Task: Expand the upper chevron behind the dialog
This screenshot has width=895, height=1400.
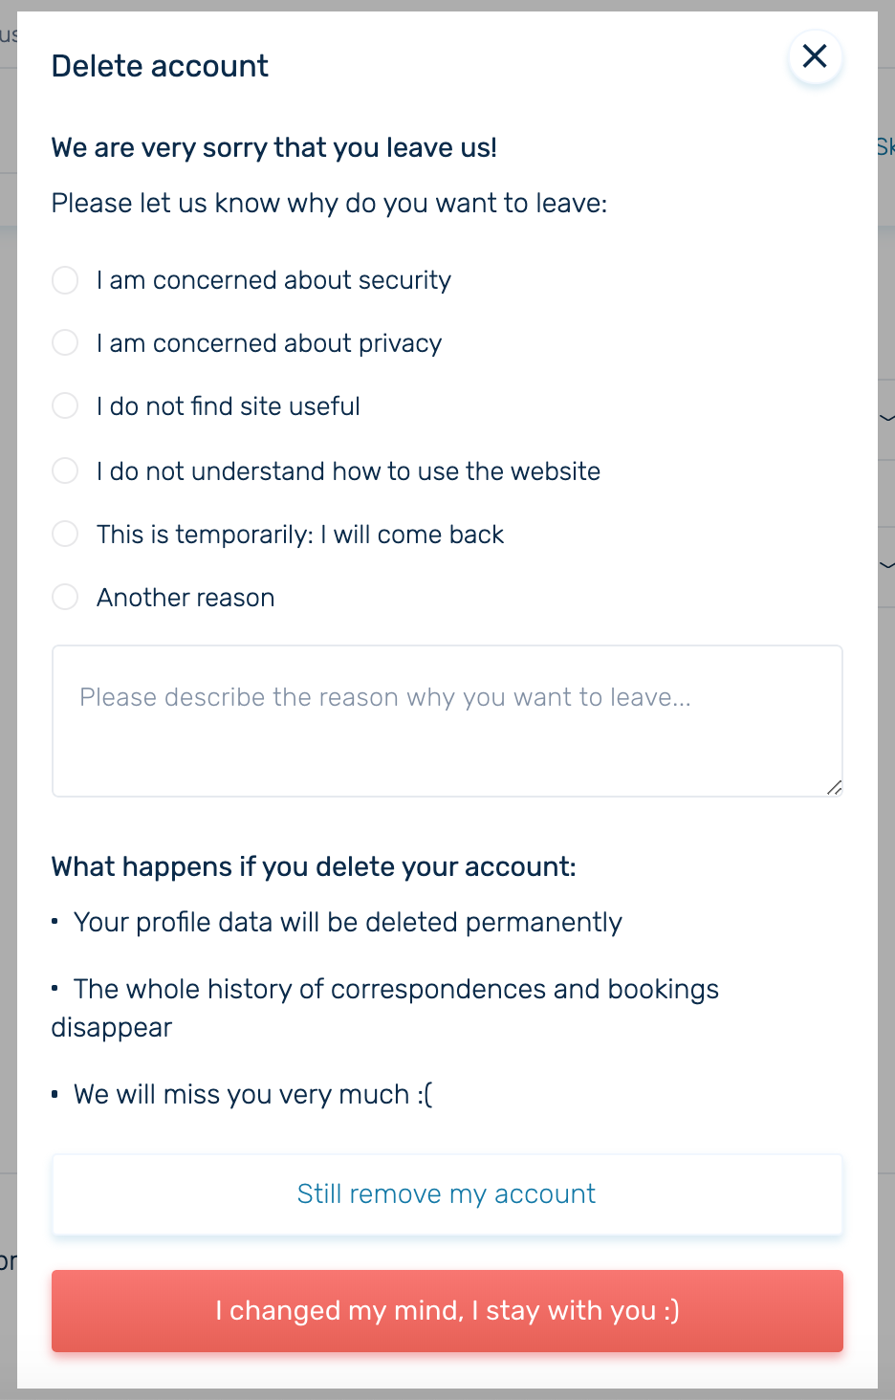Action: coord(886,418)
